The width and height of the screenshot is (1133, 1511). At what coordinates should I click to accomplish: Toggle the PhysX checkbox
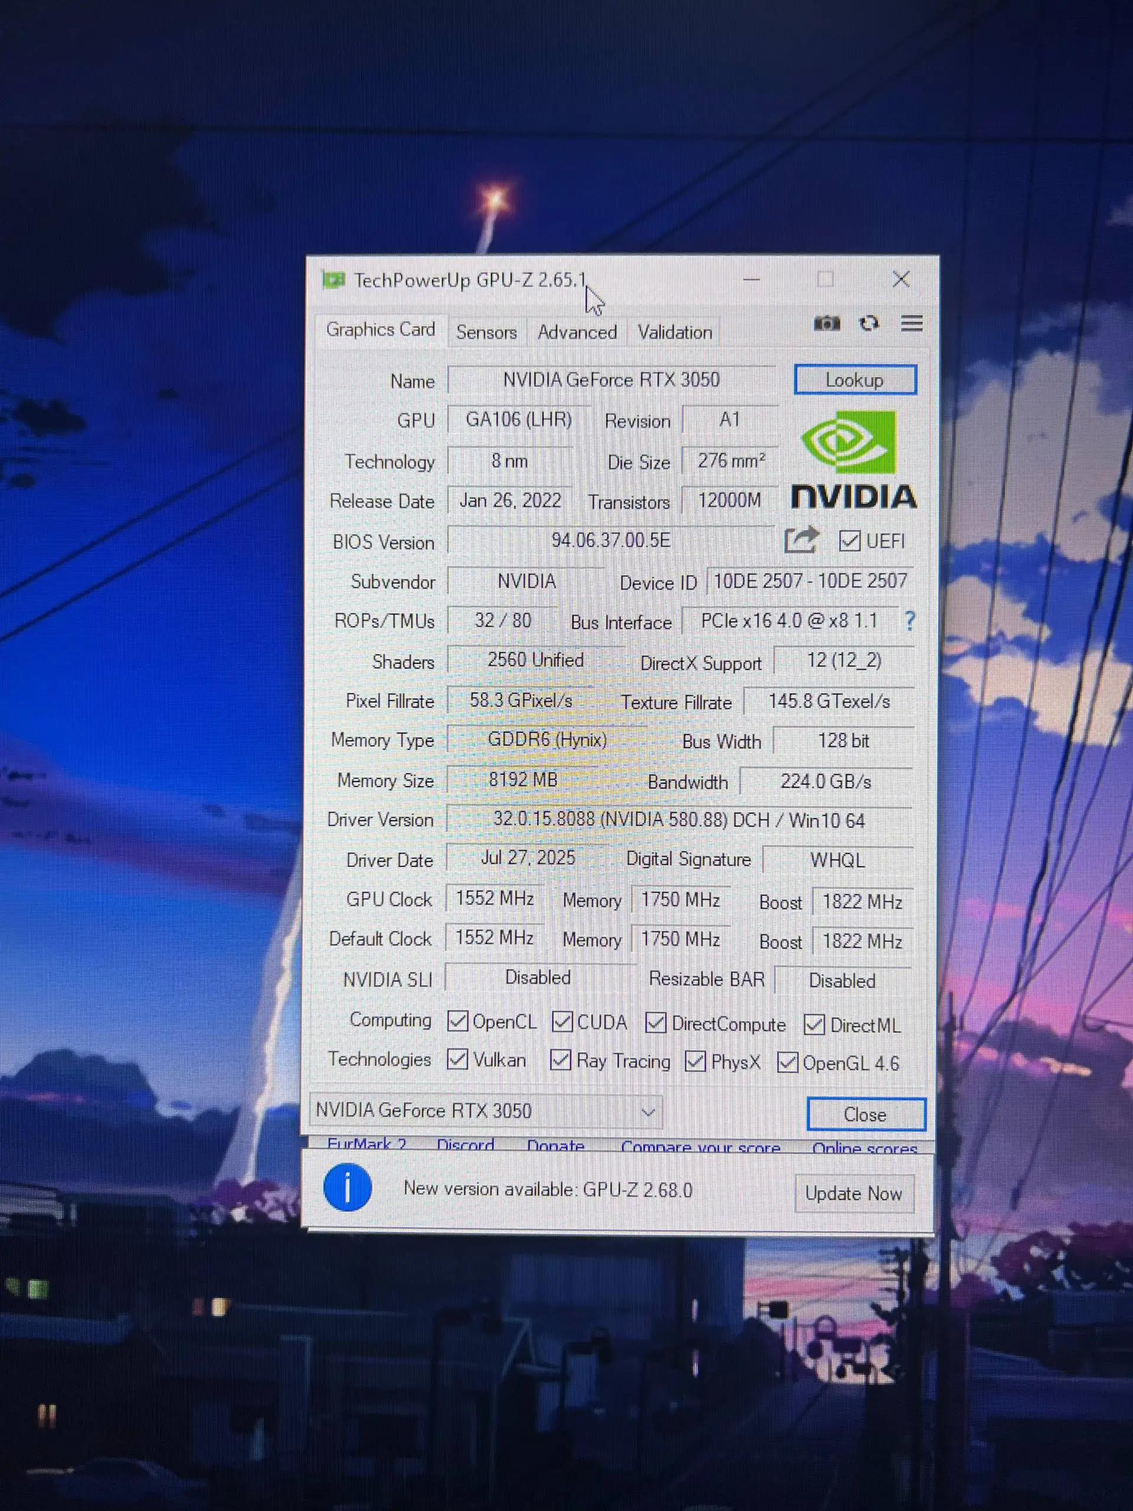695,1061
